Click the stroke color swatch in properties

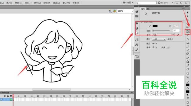coord(155,26)
